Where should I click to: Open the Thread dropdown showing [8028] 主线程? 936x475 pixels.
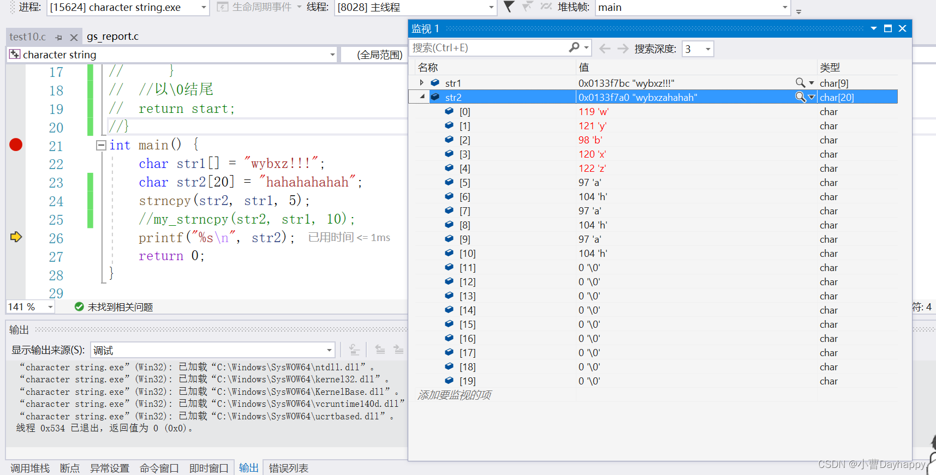pos(415,7)
